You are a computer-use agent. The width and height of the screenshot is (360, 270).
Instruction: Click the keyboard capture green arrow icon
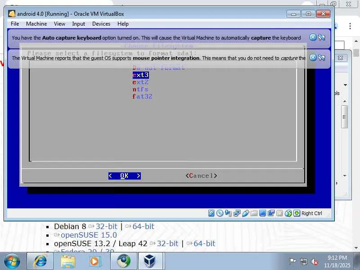[x=297, y=213]
